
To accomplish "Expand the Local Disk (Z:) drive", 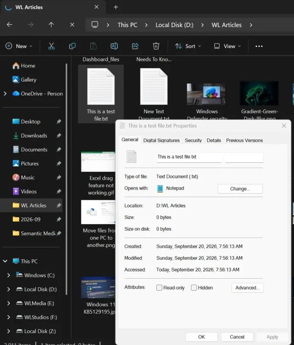I will point(8,331).
